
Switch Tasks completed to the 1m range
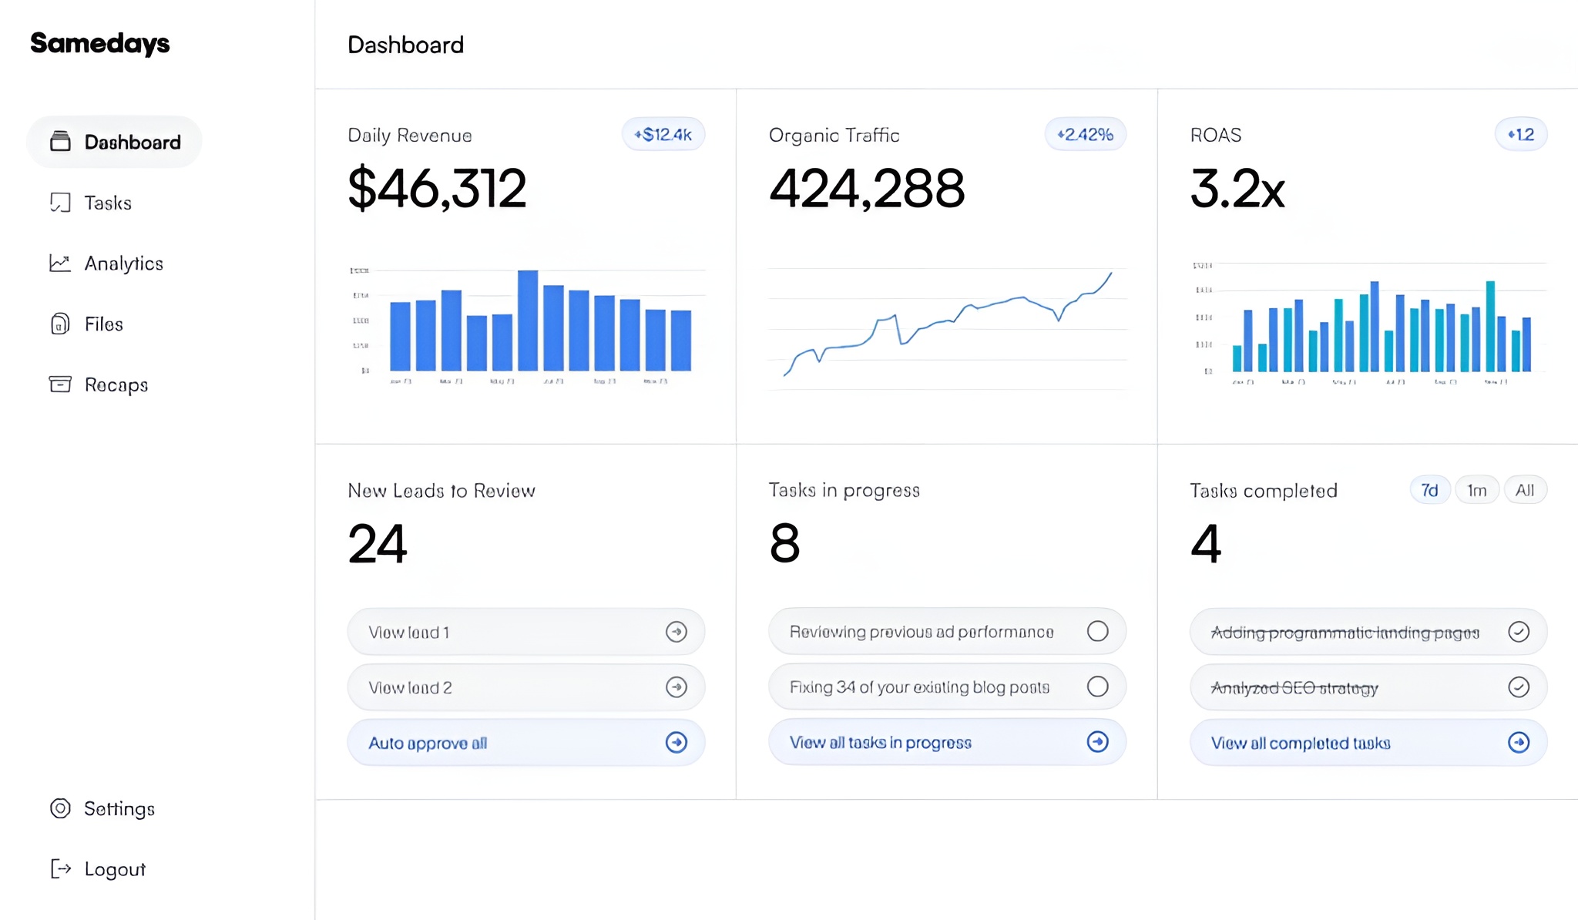point(1476,490)
